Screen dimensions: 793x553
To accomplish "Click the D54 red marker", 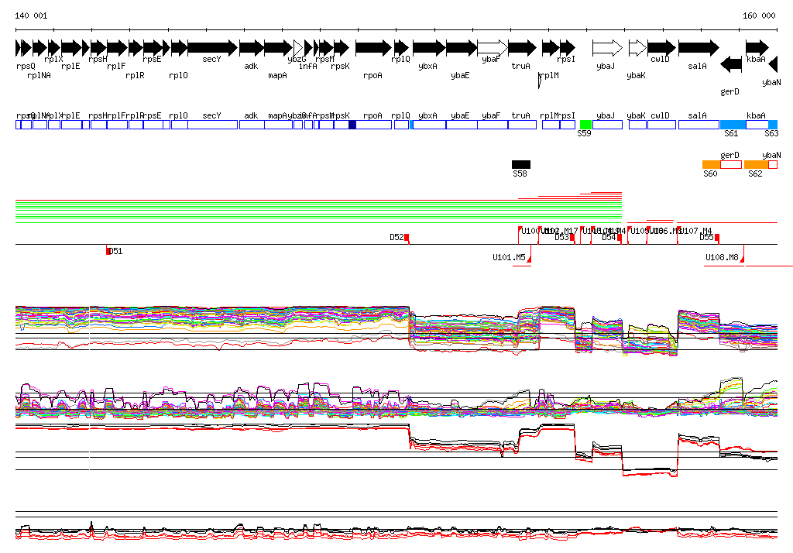I will 620,237.
